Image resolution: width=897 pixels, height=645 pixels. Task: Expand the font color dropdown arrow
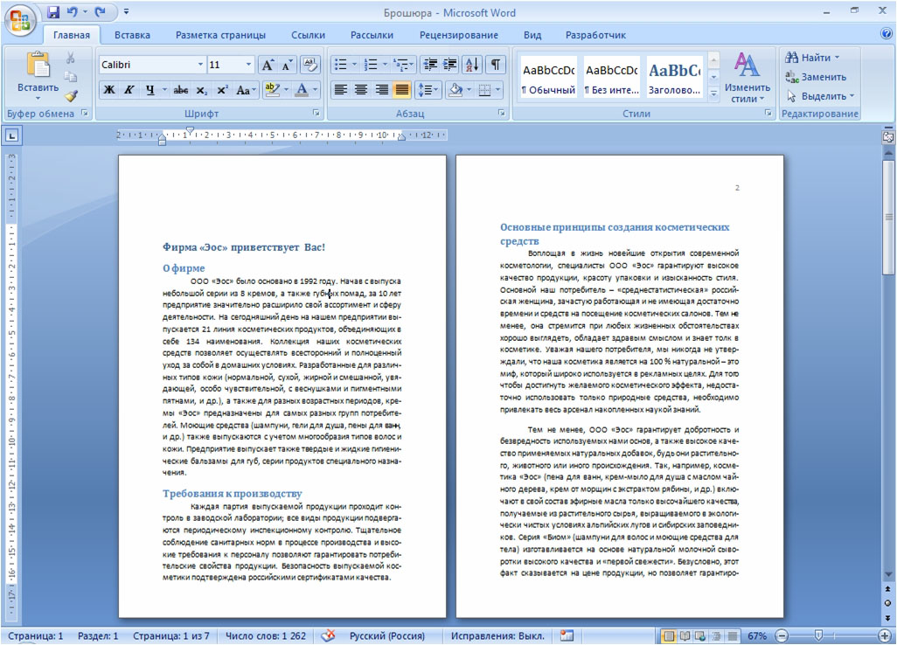click(x=315, y=90)
